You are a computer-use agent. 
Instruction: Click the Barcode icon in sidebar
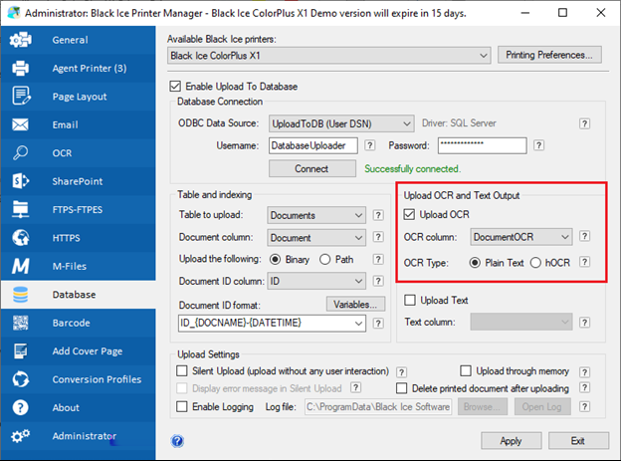(x=21, y=323)
